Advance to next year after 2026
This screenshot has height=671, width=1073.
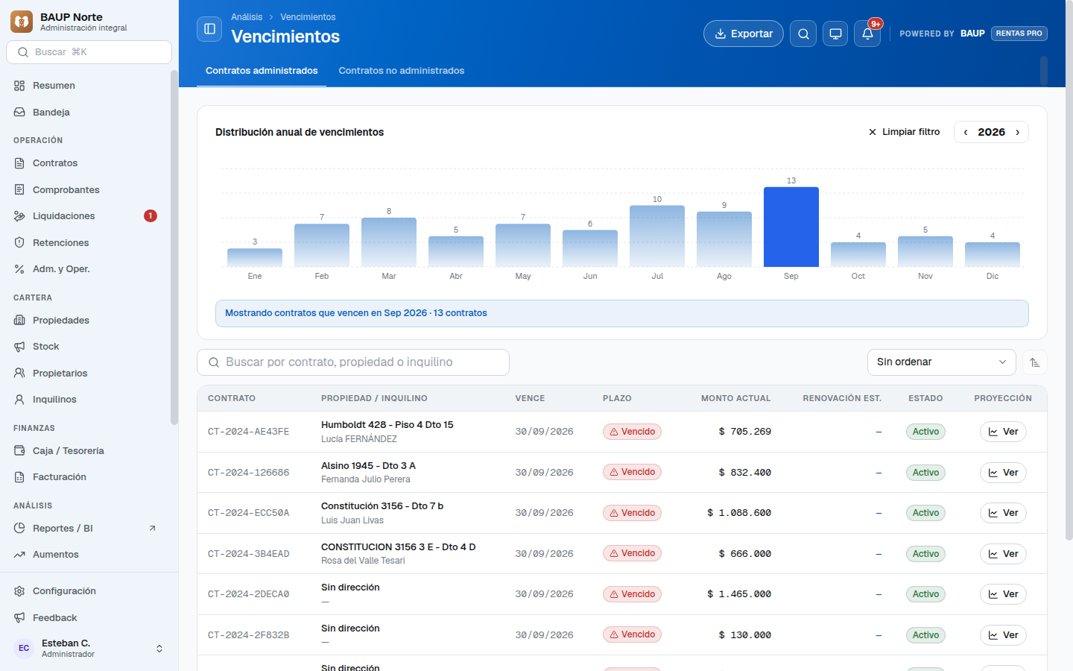click(x=1017, y=132)
